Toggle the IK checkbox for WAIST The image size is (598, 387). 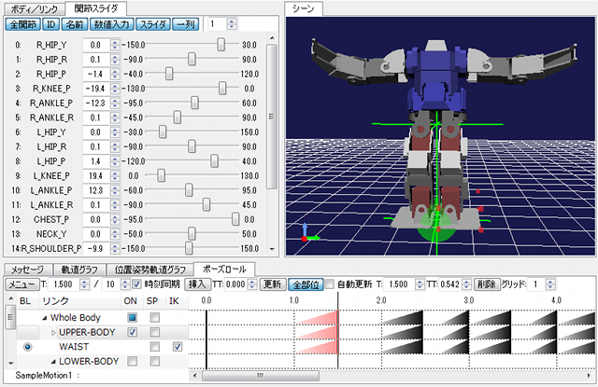coord(177,347)
